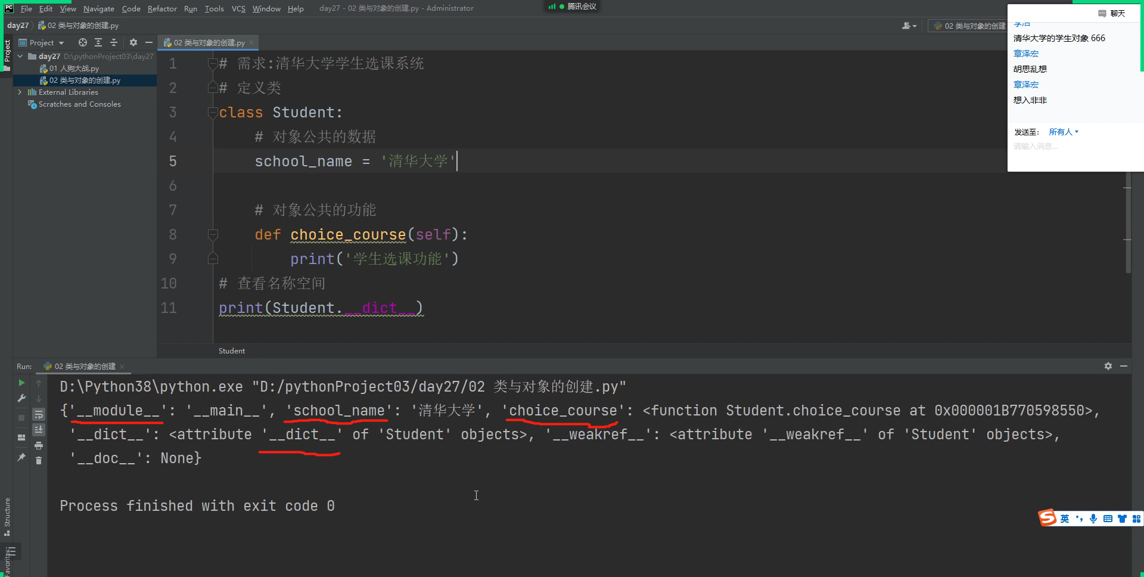This screenshot has height=577, width=1144.
Task: Clear console output with the trash icon
Action: (39, 460)
